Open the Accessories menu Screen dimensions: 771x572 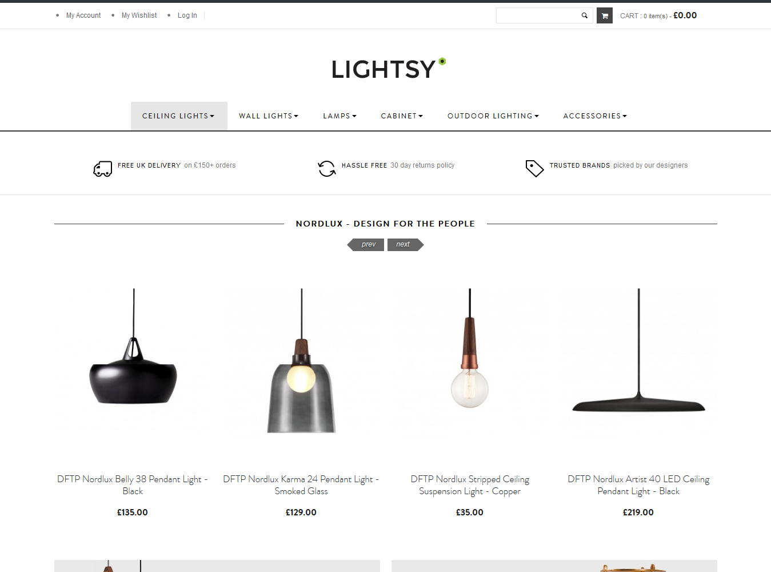pos(595,116)
